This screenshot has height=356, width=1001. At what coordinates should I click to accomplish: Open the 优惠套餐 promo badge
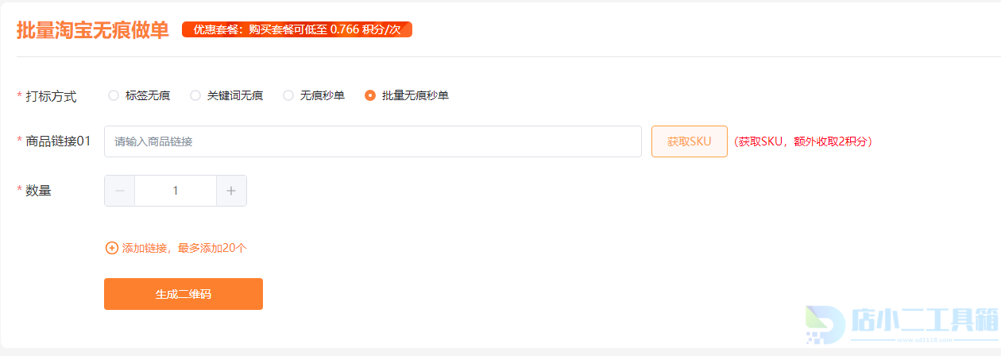pyautogui.click(x=297, y=29)
